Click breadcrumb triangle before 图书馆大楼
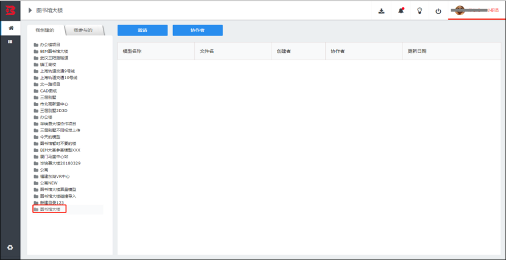Screen dimensions: 506x260 click(x=30, y=10)
